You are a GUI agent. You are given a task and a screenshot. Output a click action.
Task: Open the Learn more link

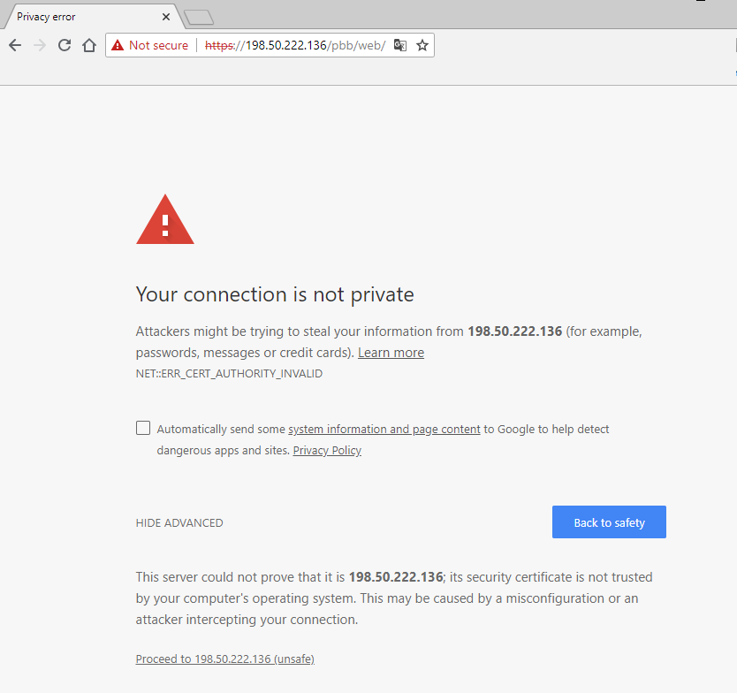(x=391, y=353)
